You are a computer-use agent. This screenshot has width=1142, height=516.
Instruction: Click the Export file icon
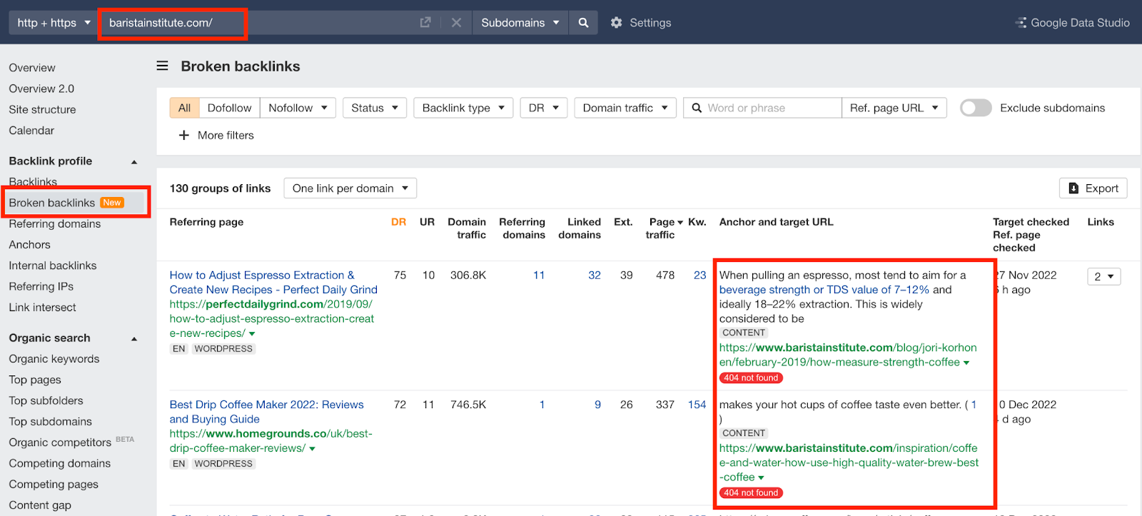click(x=1073, y=188)
